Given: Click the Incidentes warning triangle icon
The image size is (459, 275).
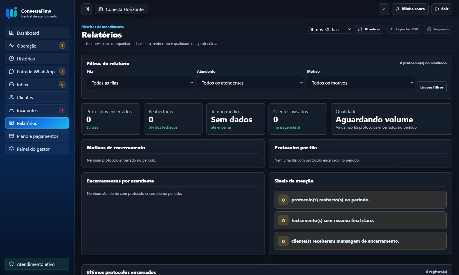Looking at the screenshot, I should point(11,110).
